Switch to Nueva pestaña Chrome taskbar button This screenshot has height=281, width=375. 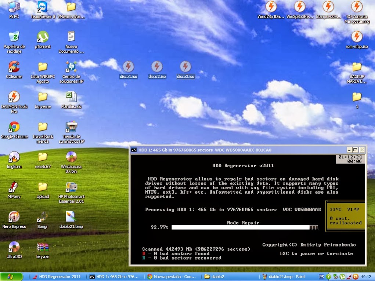(172, 277)
